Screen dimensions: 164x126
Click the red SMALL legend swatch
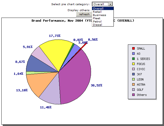(133, 49)
